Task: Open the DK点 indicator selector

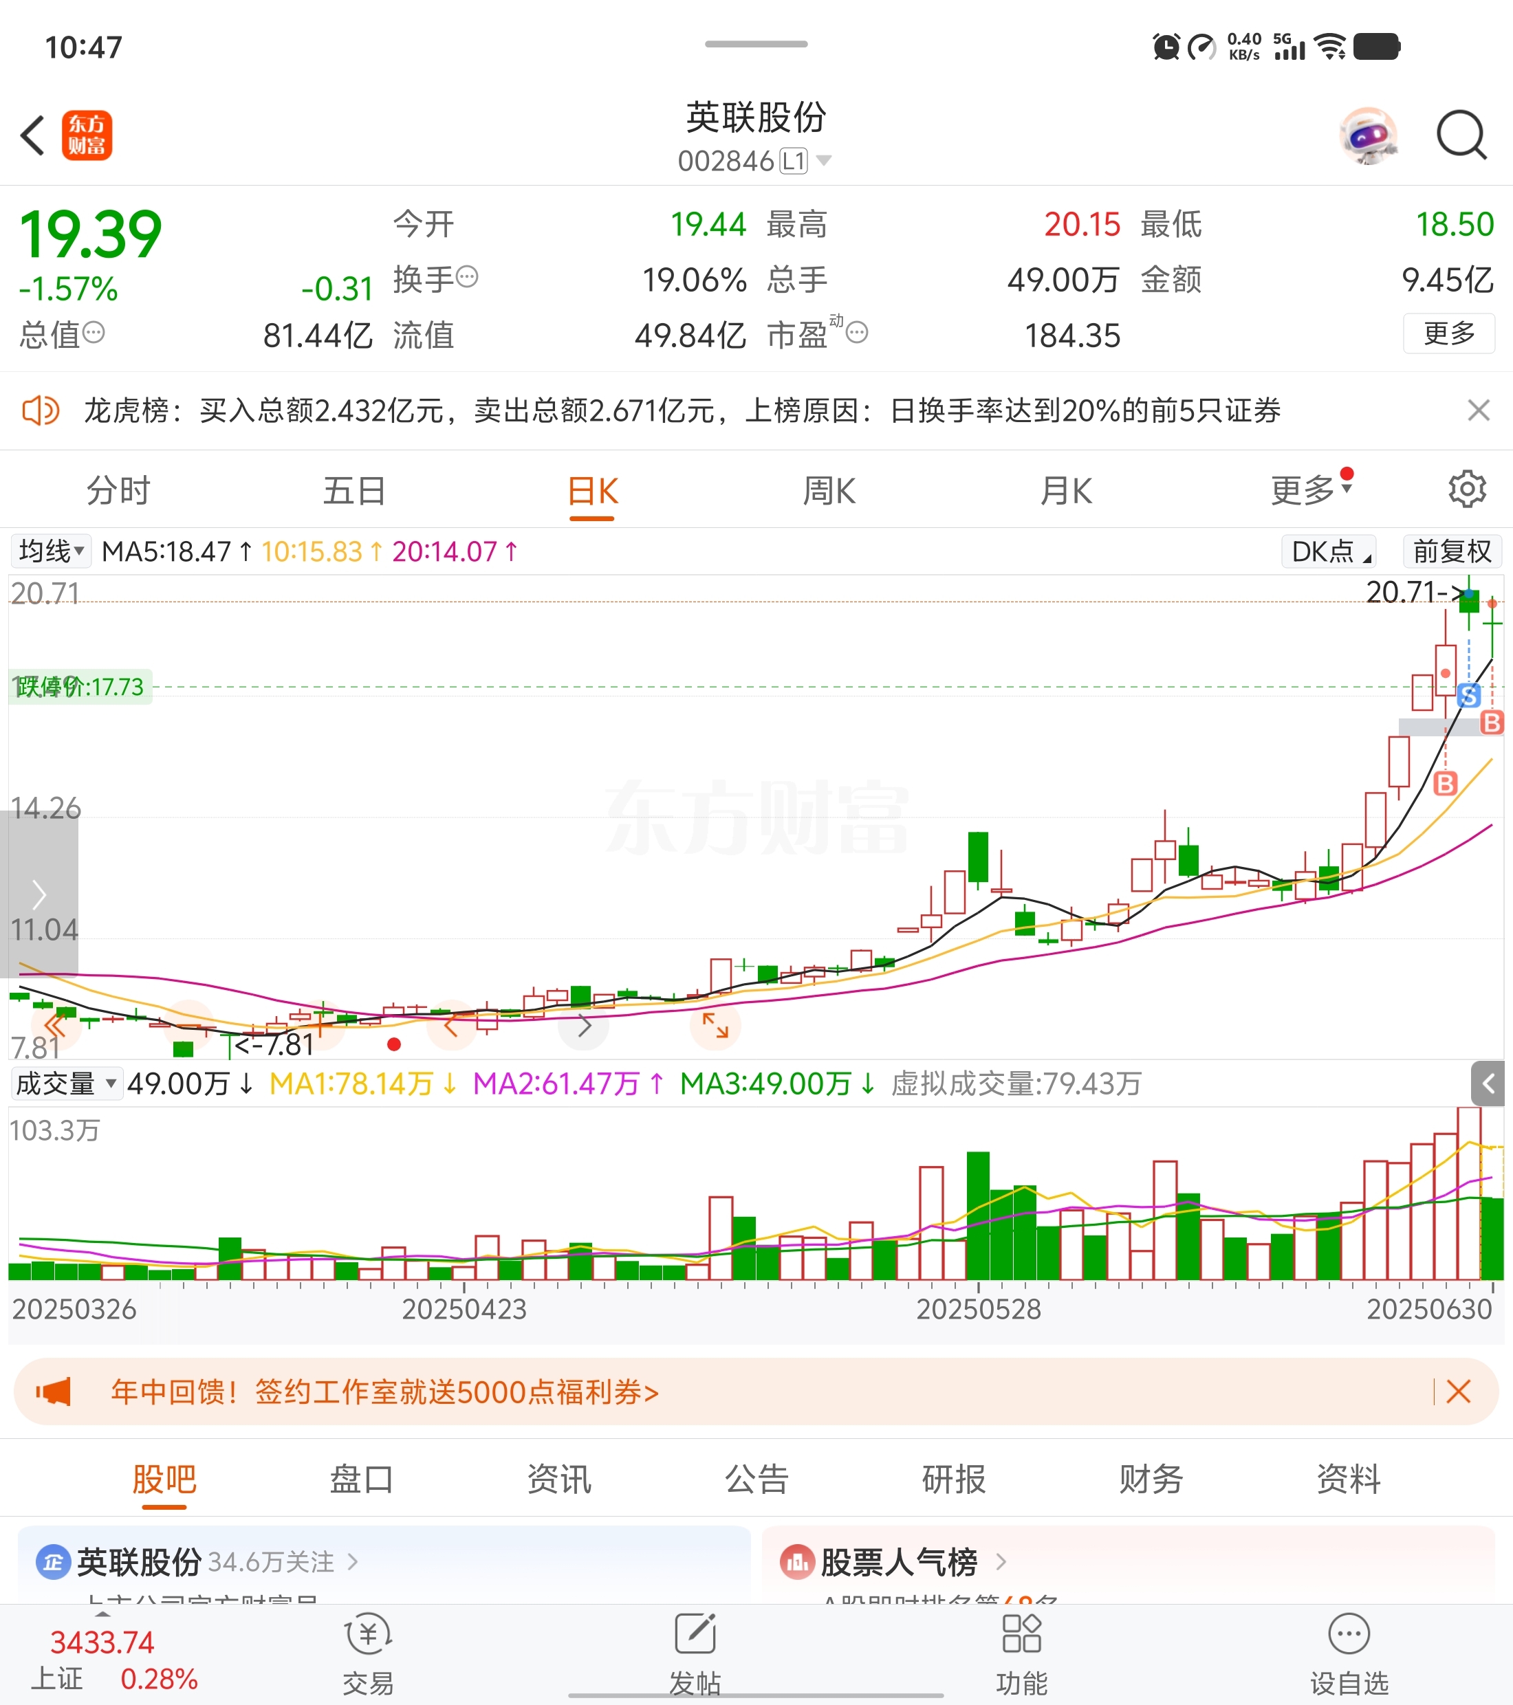Action: point(1329,551)
